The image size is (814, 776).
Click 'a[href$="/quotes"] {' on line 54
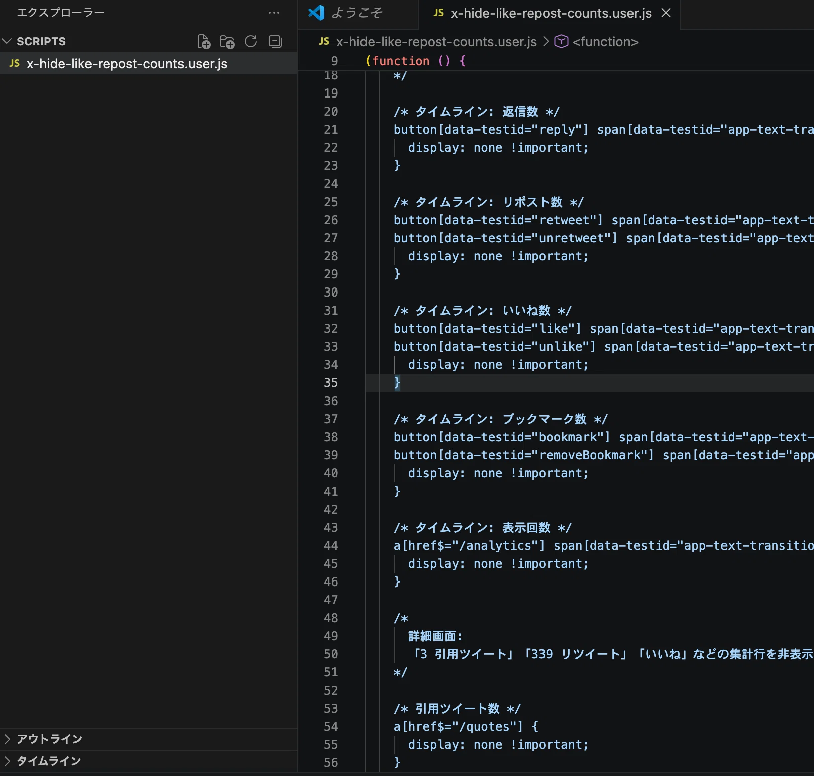466,726
